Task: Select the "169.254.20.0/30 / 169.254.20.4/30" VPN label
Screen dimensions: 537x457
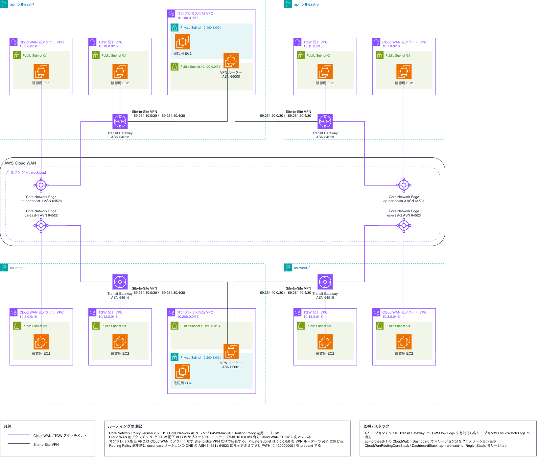Action: 285,116
